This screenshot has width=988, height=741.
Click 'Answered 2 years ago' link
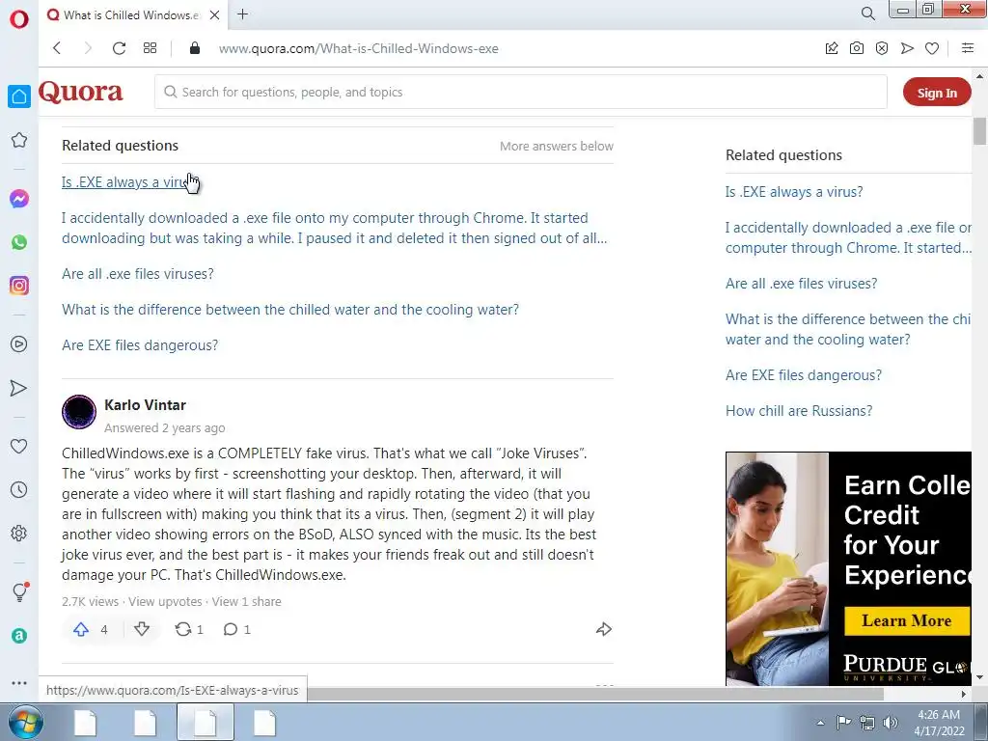(x=164, y=428)
